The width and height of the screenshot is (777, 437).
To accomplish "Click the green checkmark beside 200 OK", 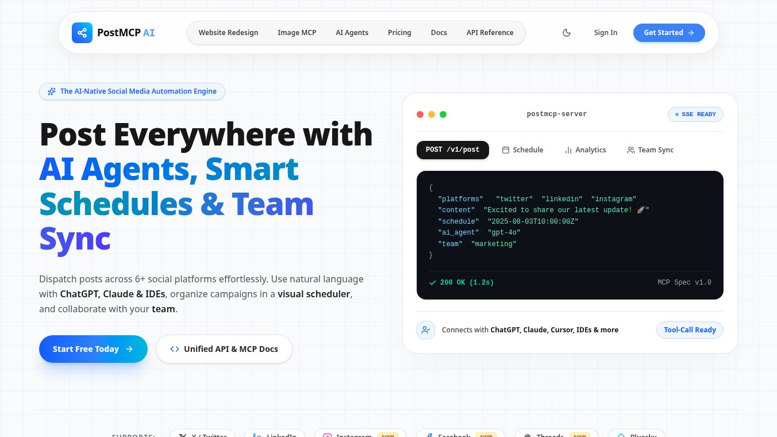I will (x=433, y=282).
